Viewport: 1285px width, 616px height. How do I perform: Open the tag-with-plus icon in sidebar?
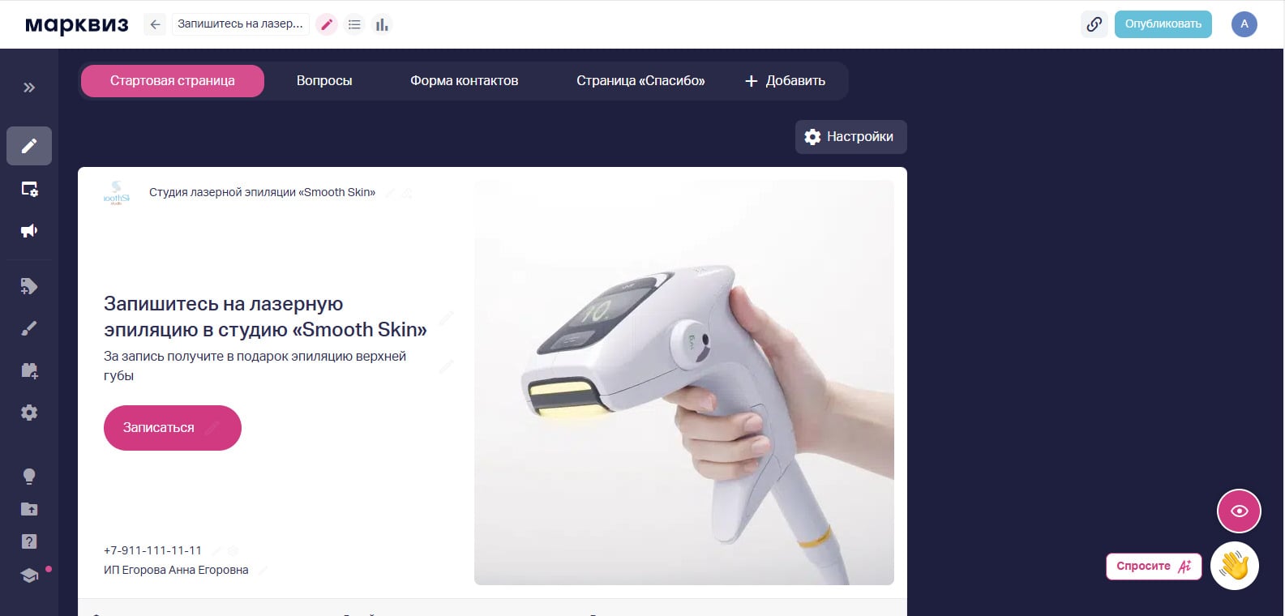[x=29, y=286]
